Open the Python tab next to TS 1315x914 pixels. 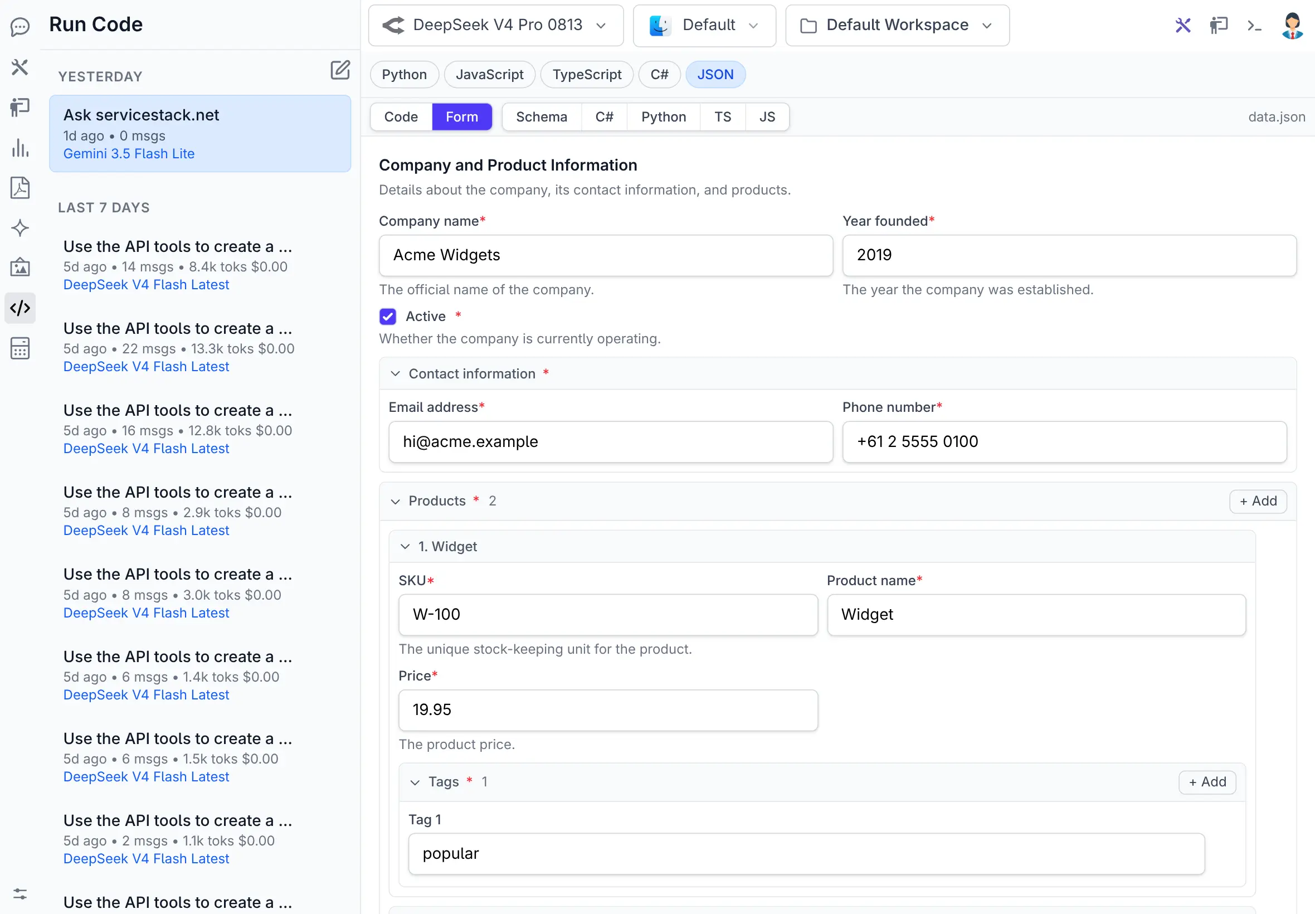coord(664,117)
